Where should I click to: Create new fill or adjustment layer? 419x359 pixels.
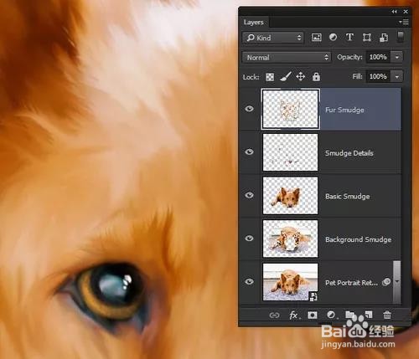(331, 315)
